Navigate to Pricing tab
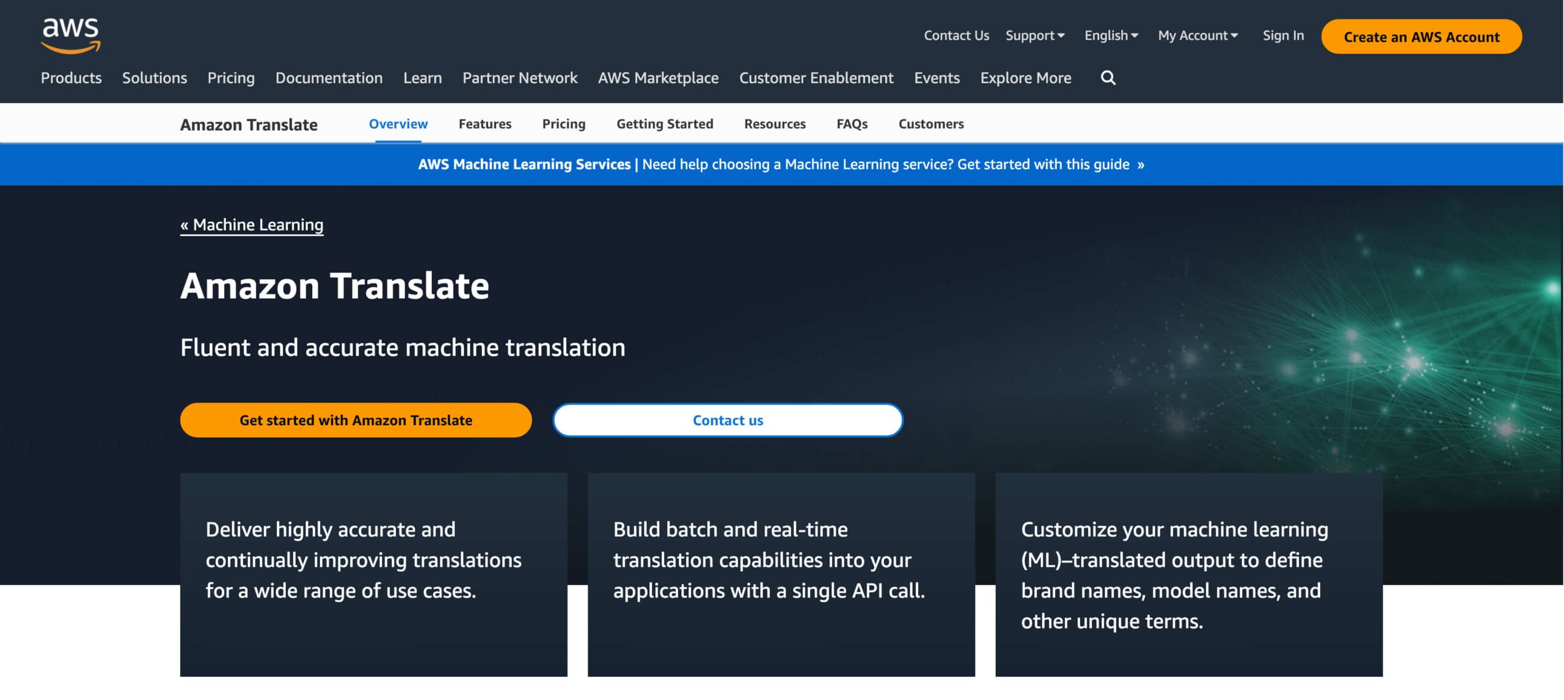 pos(563,123)
